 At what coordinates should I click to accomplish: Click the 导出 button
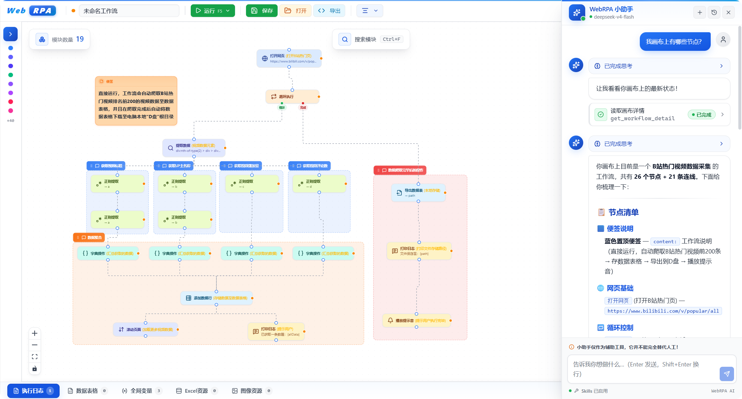click(x=329, y=11)
